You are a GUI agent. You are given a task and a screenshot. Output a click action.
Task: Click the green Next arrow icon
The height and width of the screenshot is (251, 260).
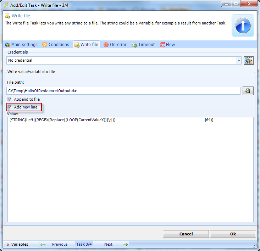pos(125,244)
